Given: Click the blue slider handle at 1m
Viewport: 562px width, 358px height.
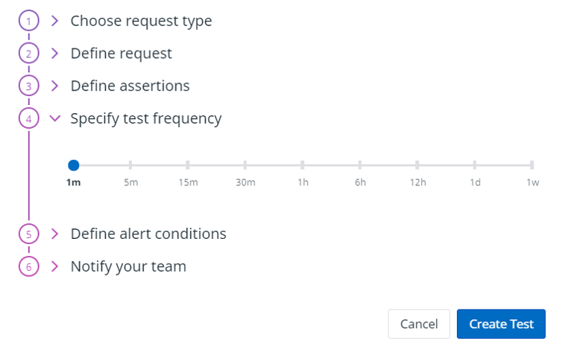Looking at the screenshot, I should coord(73,165).
